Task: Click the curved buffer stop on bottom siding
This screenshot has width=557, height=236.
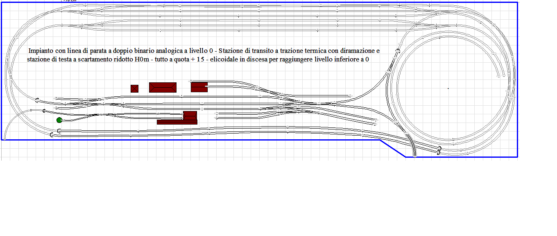Action: click(51, 134)
